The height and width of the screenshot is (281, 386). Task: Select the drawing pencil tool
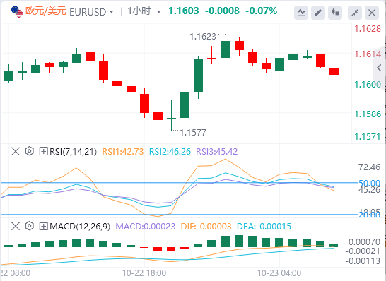coord(318,13)
